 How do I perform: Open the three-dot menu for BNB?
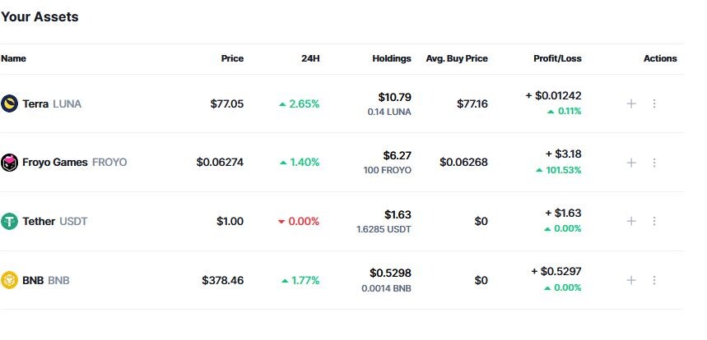click(x=654, y=280)
